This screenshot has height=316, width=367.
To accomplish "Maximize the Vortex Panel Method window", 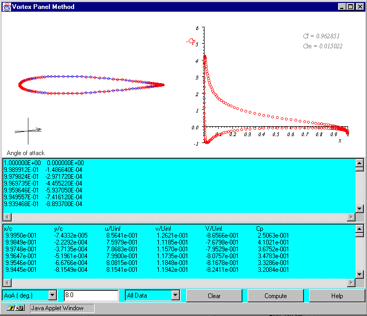I will [350, 6].
